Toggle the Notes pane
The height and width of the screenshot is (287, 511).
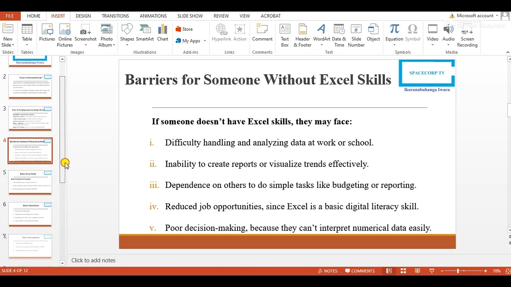coord(328,271)
